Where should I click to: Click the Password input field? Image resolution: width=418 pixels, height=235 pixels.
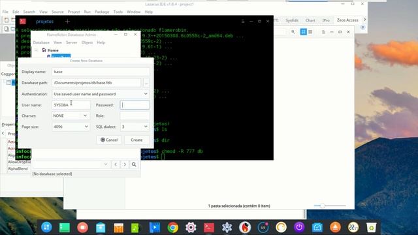tap(135, 105)
